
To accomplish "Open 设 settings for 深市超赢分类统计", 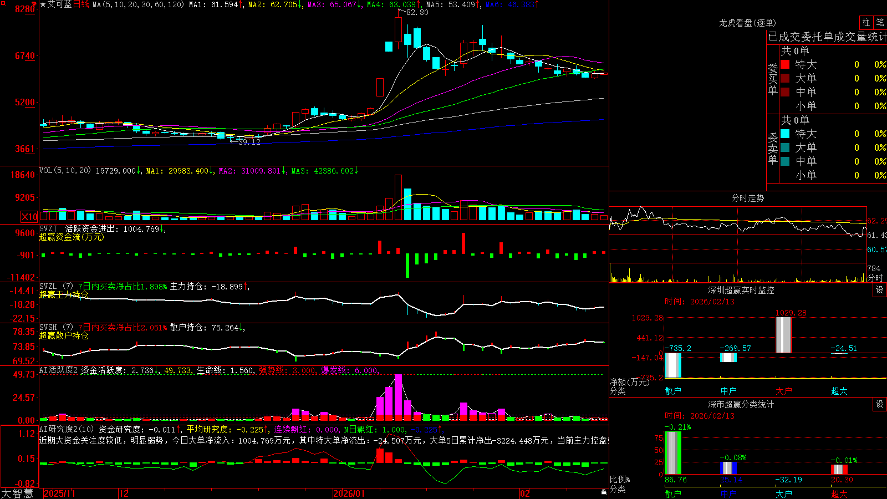I will click(880, 404).
